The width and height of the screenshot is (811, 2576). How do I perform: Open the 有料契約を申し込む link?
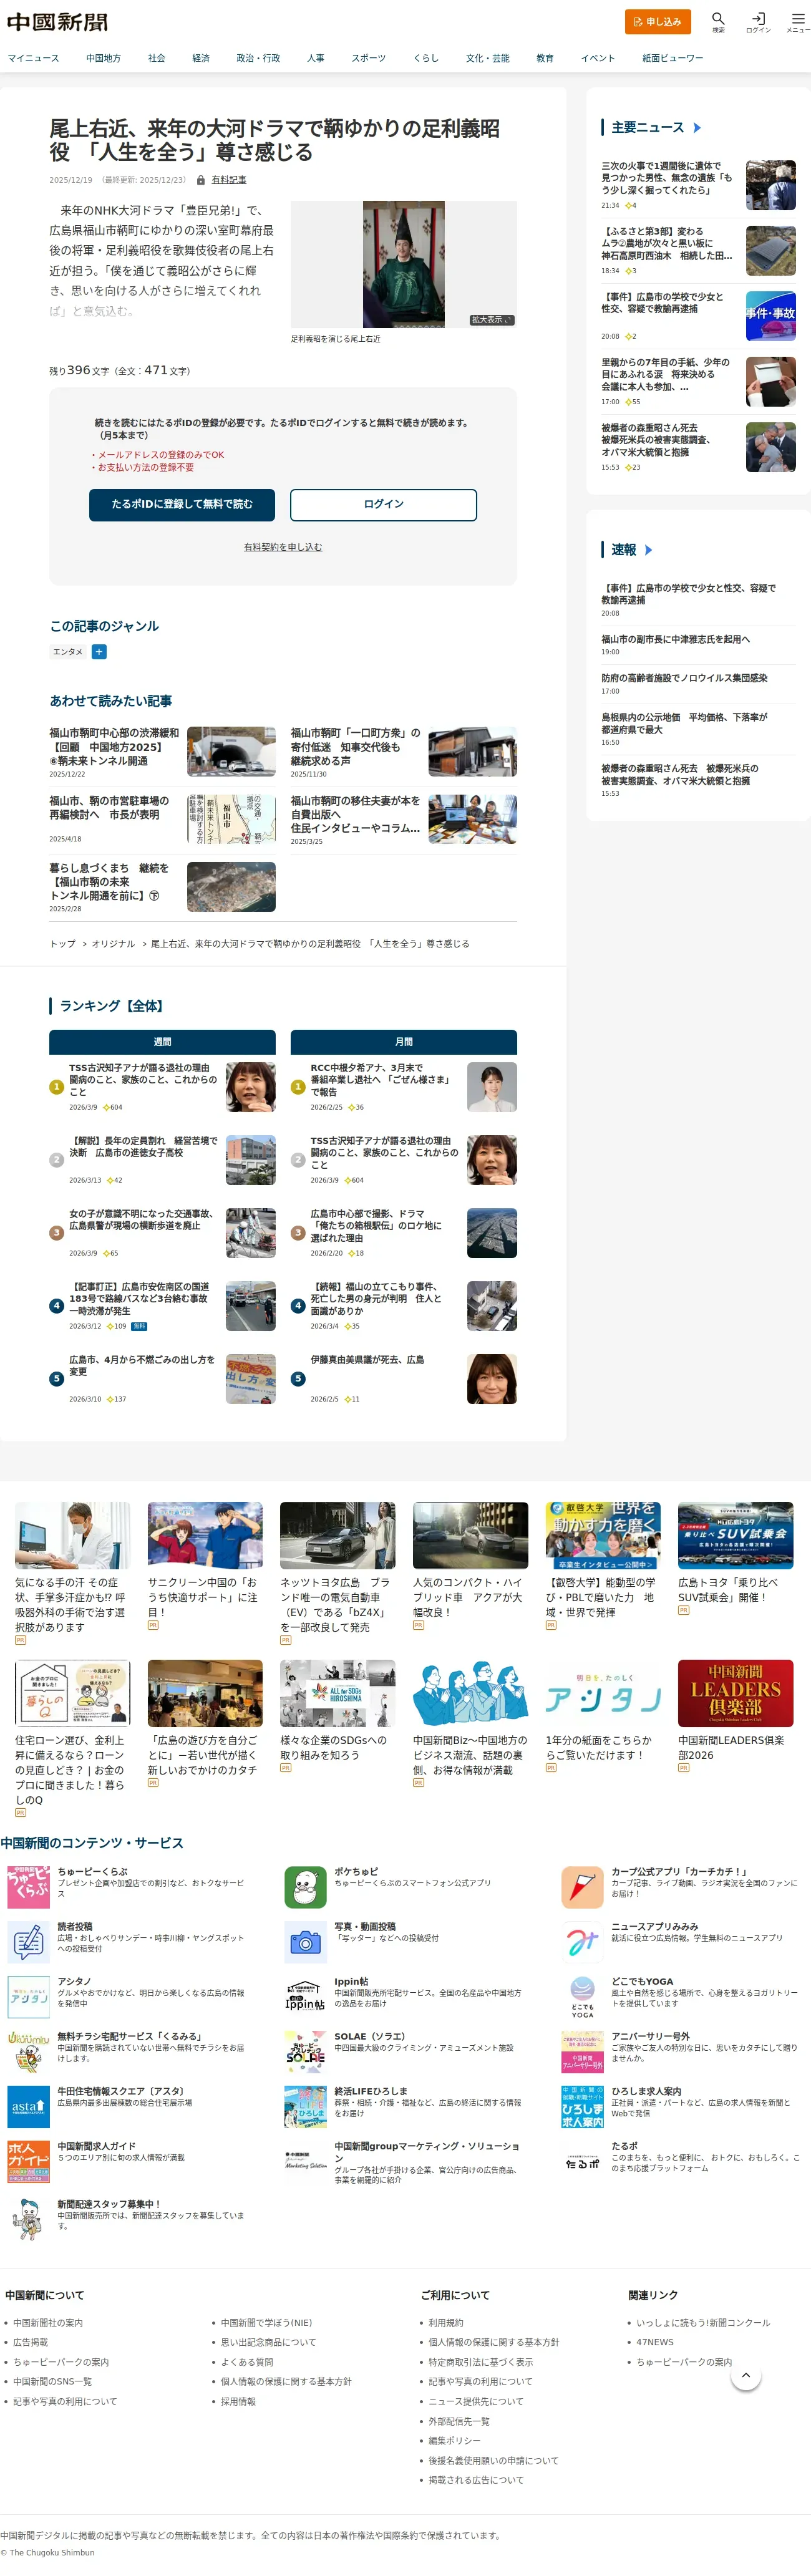pyautogui.click(x=283, y=547)
